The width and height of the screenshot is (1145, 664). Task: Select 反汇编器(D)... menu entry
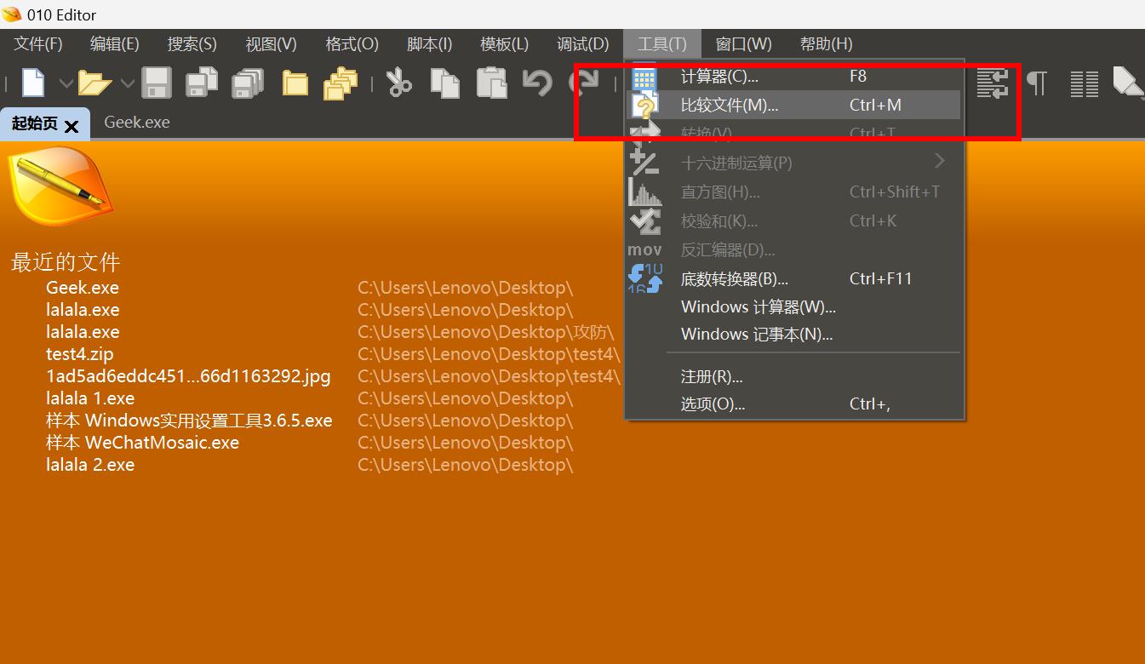(793, 249)
